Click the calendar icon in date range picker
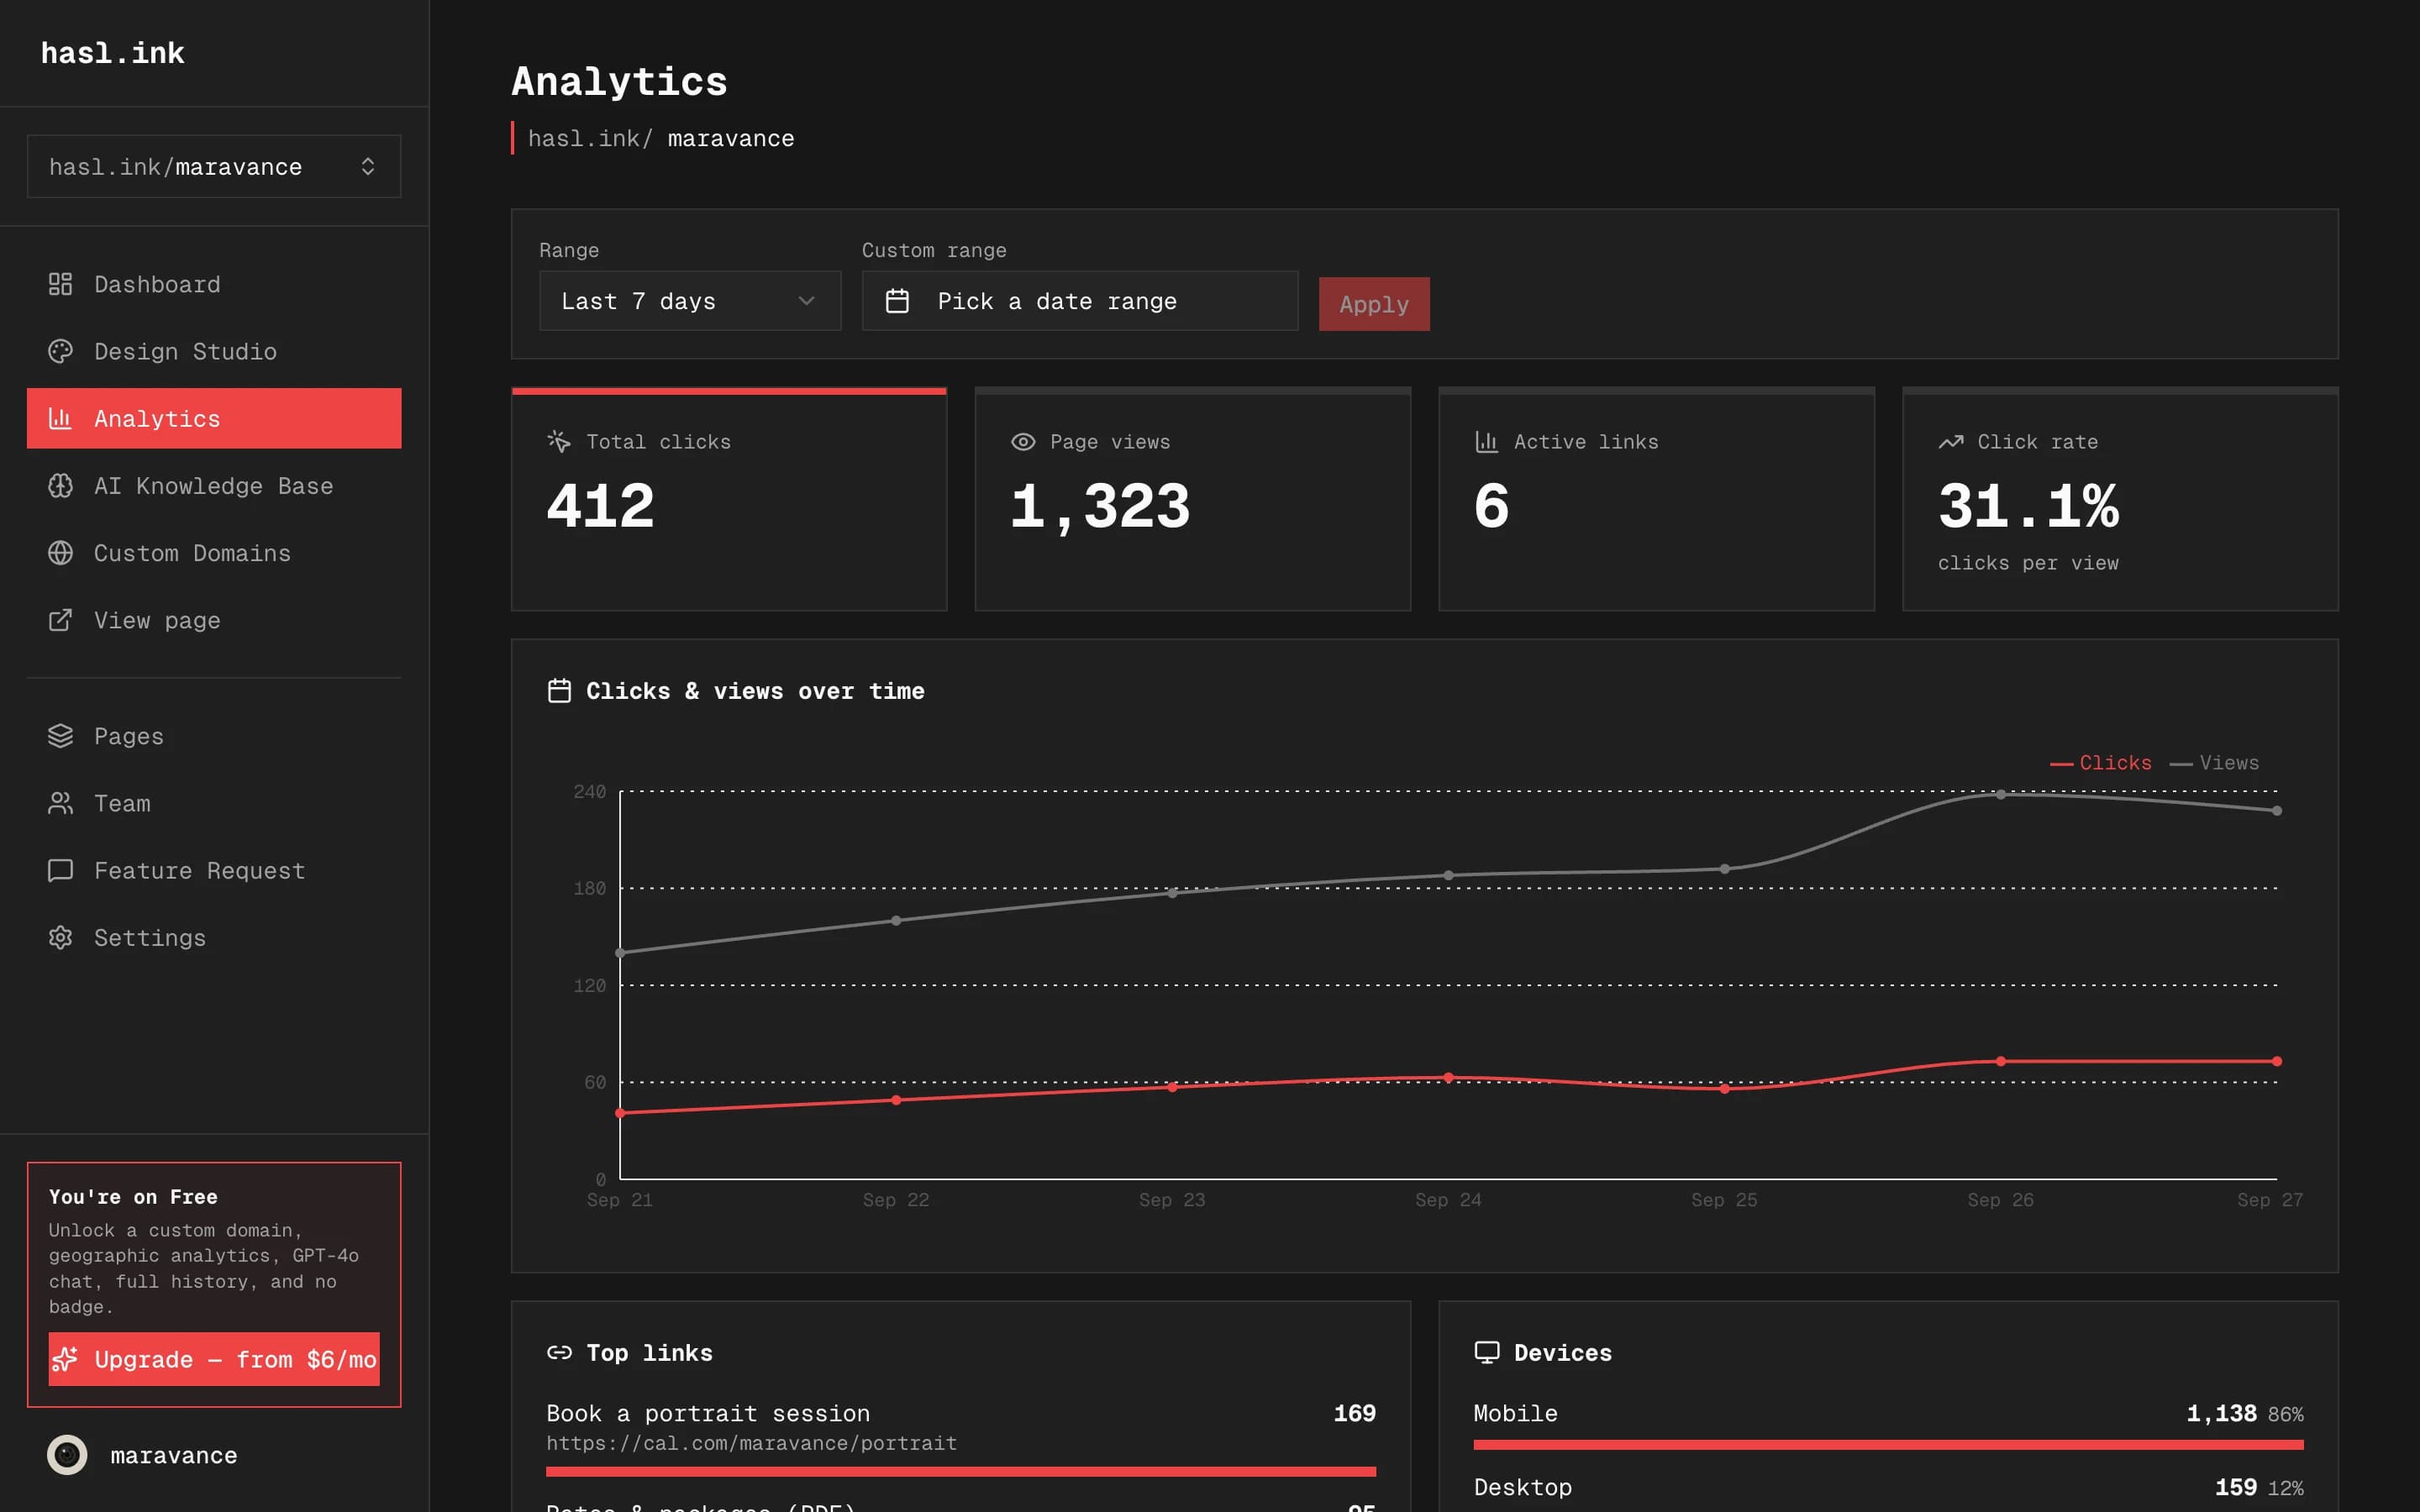This screenshot has height=1512, width=2420. pyautogui.click(x=897, y=301)
